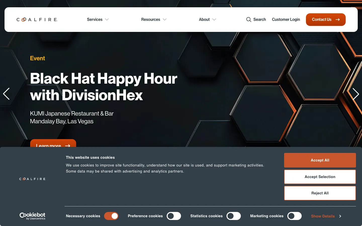This screenshot has width=362, height=226.
Task: Click the Marketing cookies label
Action: pos(267,216)
